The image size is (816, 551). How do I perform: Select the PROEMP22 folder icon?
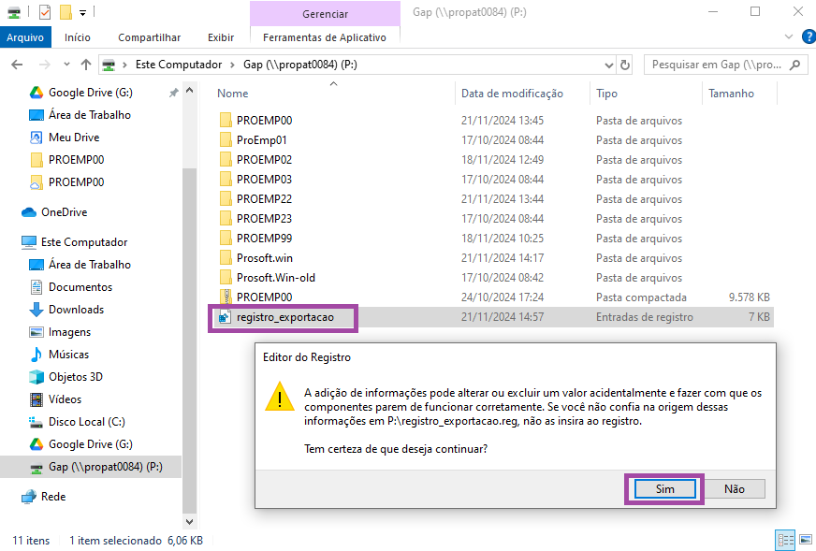point(226,198)
